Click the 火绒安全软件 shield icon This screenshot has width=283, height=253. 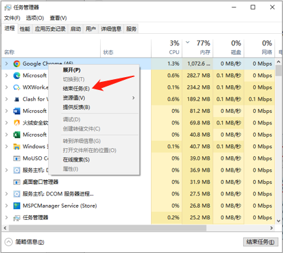(x=17, y=123)
